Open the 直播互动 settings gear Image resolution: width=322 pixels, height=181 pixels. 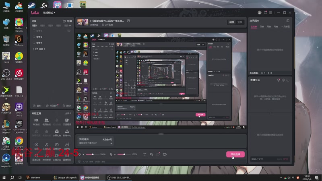point(283,80)
